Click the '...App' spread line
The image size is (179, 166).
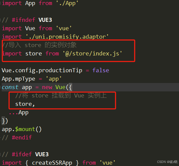(19, 113)
